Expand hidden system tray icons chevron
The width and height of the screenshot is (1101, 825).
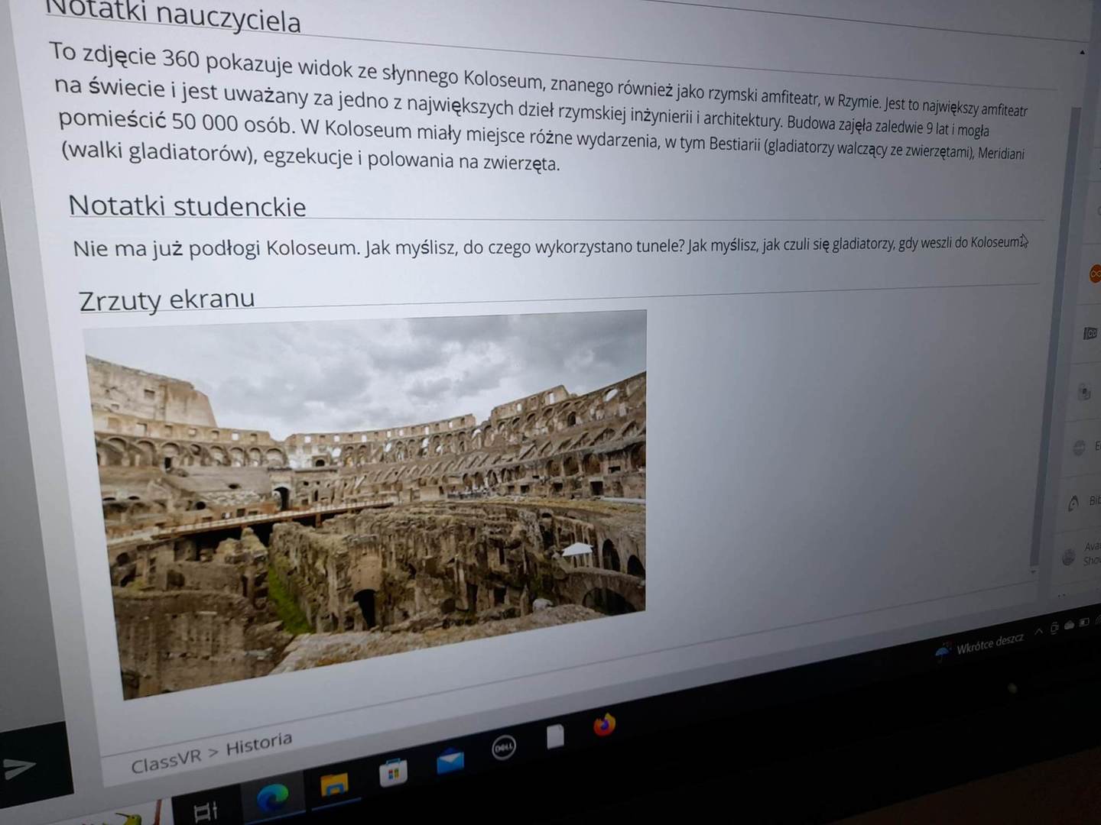1038,631
